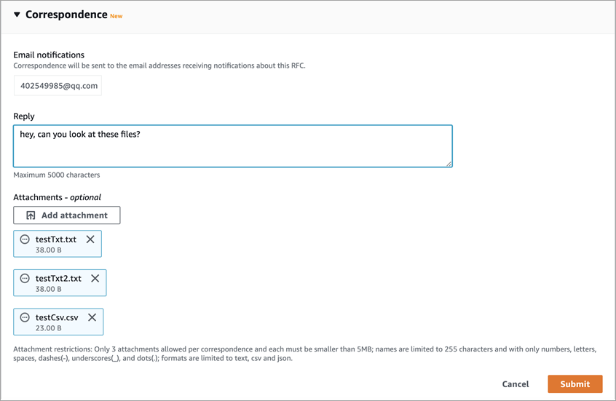The image size is (616, 401).
Task: Click the Add attachment button
Action: coord(67,215)
